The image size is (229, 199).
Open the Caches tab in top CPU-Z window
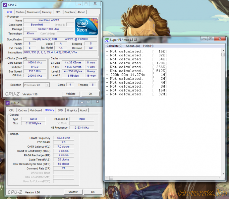(20, 12)
